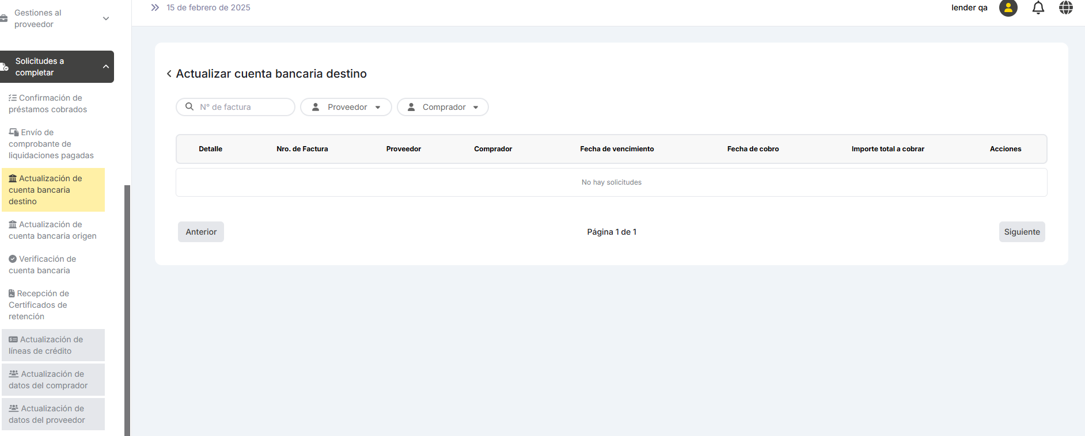
Task: Collapse the Solicitudes a completar section
Action: click(x=106, y=67)
